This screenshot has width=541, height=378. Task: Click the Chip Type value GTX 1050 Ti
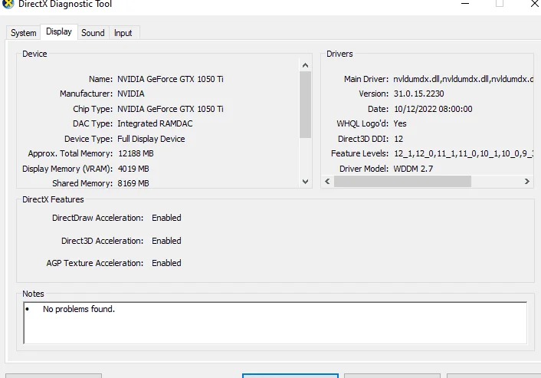(x=170, y=109)
